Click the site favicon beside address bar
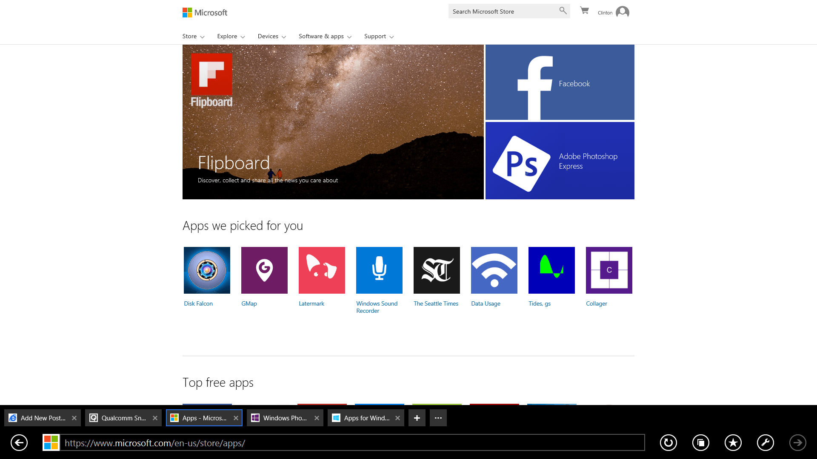The width and height of the screenshot is (817, 459). [x=51, y=442]
